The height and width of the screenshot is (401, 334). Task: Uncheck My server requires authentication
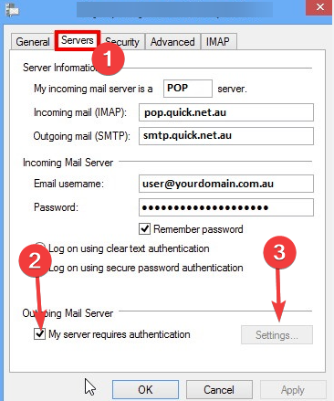click(40, 334)
